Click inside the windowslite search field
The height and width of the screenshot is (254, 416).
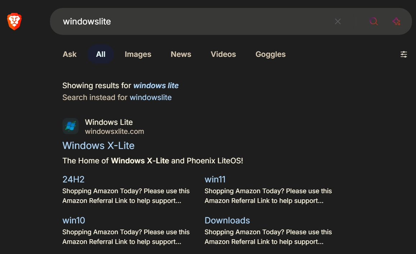180,22
